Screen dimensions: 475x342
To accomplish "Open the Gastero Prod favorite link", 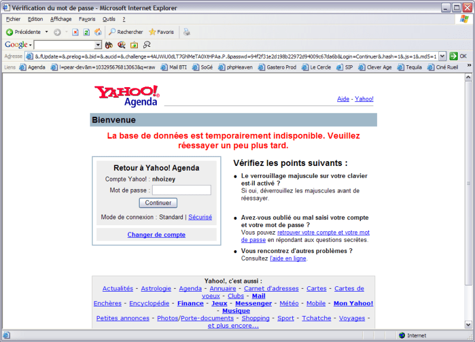I will (x=277, y=68).
